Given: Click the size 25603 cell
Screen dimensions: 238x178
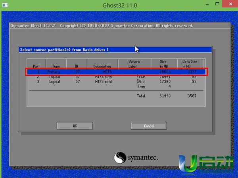Looking at the screenshot, I should tap(165, 72).
